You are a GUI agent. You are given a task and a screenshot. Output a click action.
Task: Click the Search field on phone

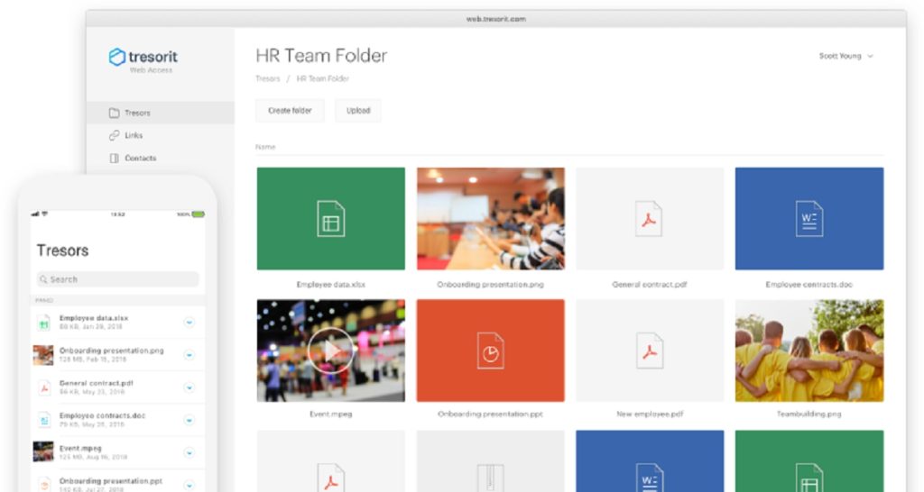click(117, 279)
